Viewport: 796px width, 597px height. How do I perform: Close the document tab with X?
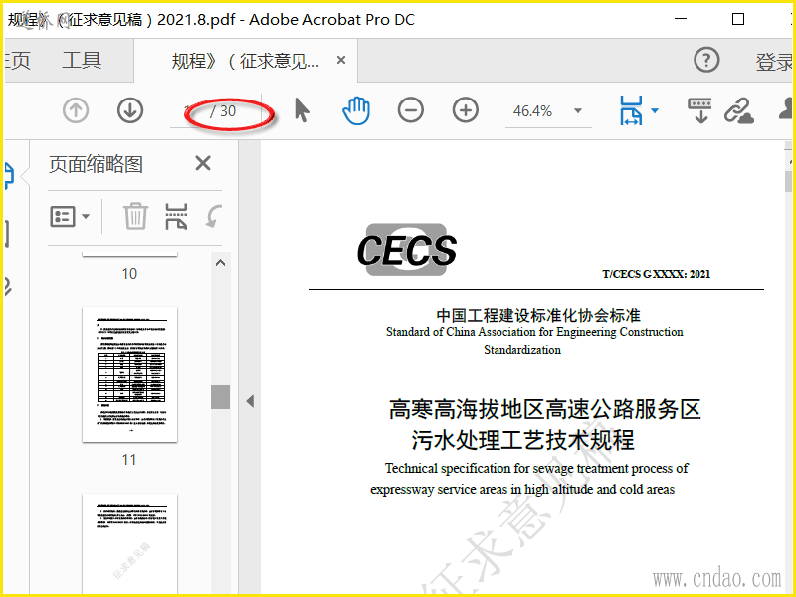pyautogui.click(x=341, y=60)
